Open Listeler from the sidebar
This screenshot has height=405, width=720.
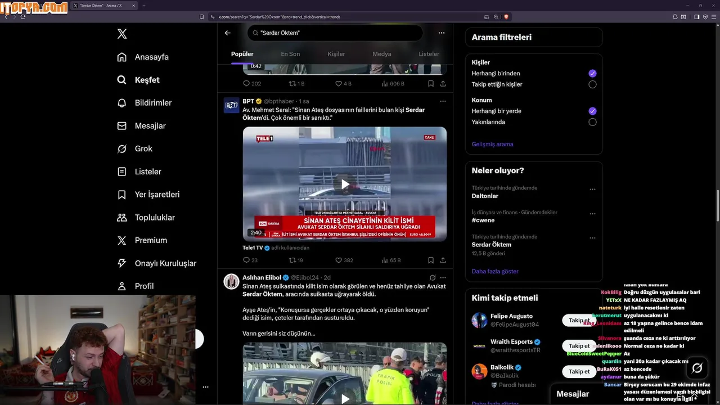(x=139, y=172)
